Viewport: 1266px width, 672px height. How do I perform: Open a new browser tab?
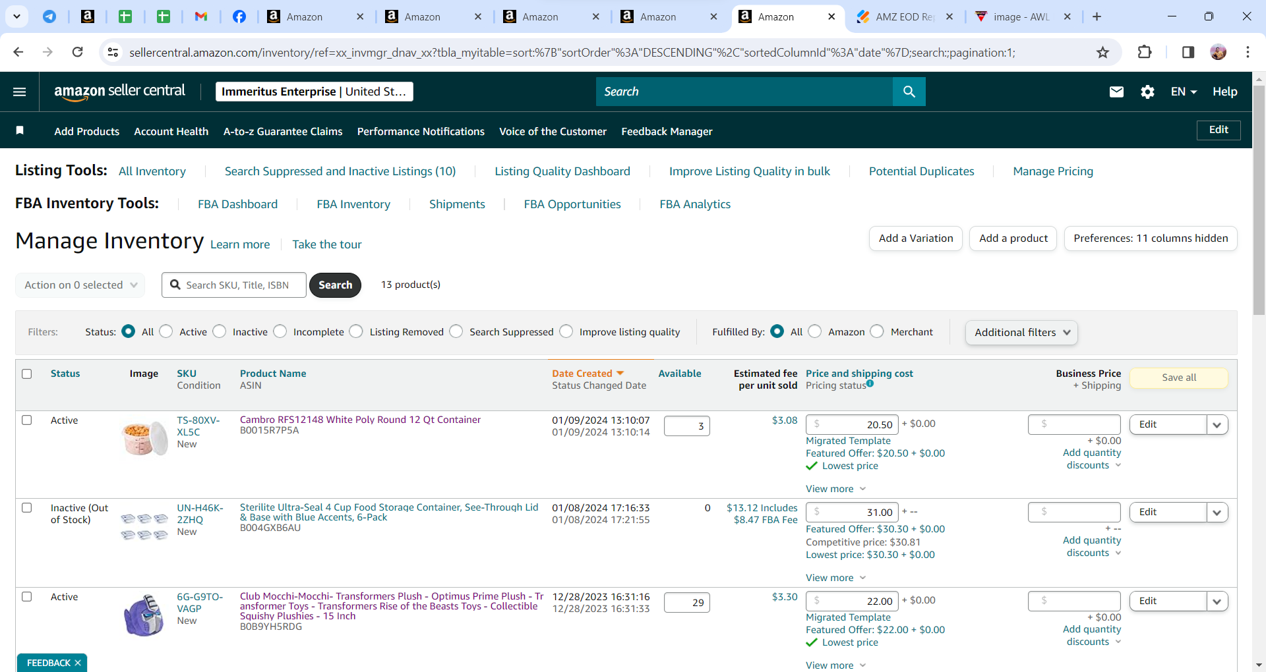point(1097,16)
